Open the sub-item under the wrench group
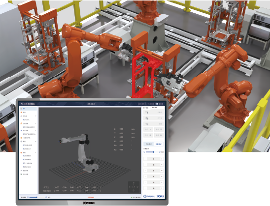This screenshot has height=206, width=270. (x=29, y=127)
